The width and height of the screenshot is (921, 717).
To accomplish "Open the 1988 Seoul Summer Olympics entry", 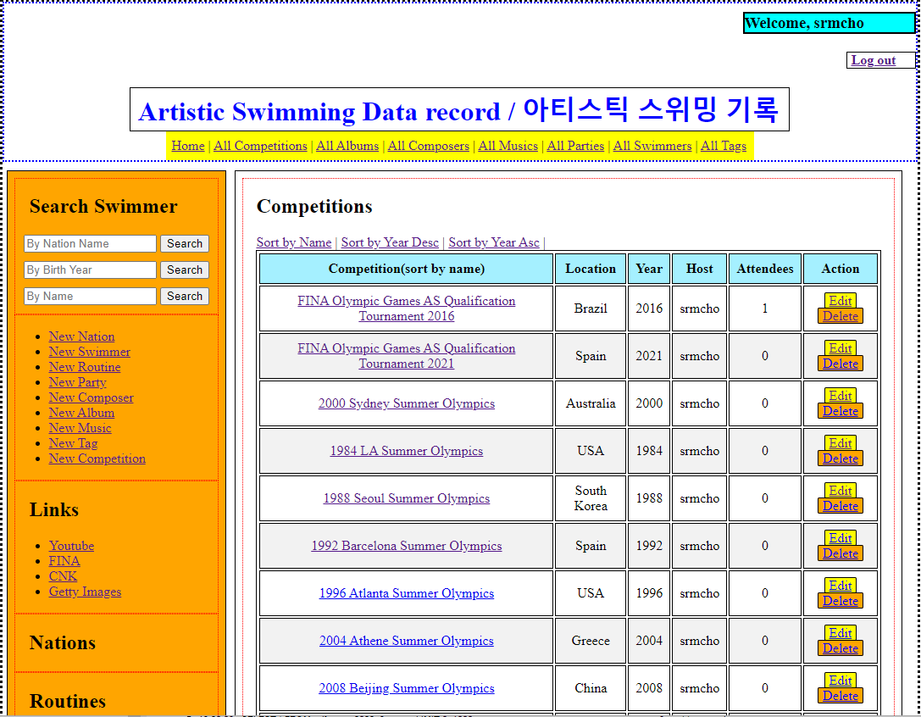I will click(407, 498).
